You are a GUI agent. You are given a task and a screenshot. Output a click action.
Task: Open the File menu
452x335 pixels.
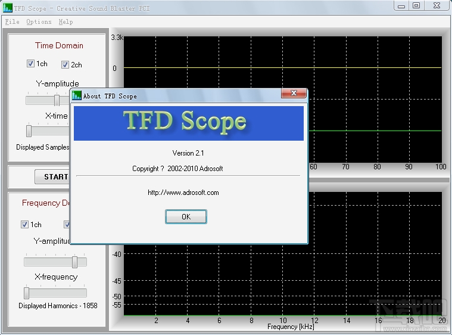point(12,21)
